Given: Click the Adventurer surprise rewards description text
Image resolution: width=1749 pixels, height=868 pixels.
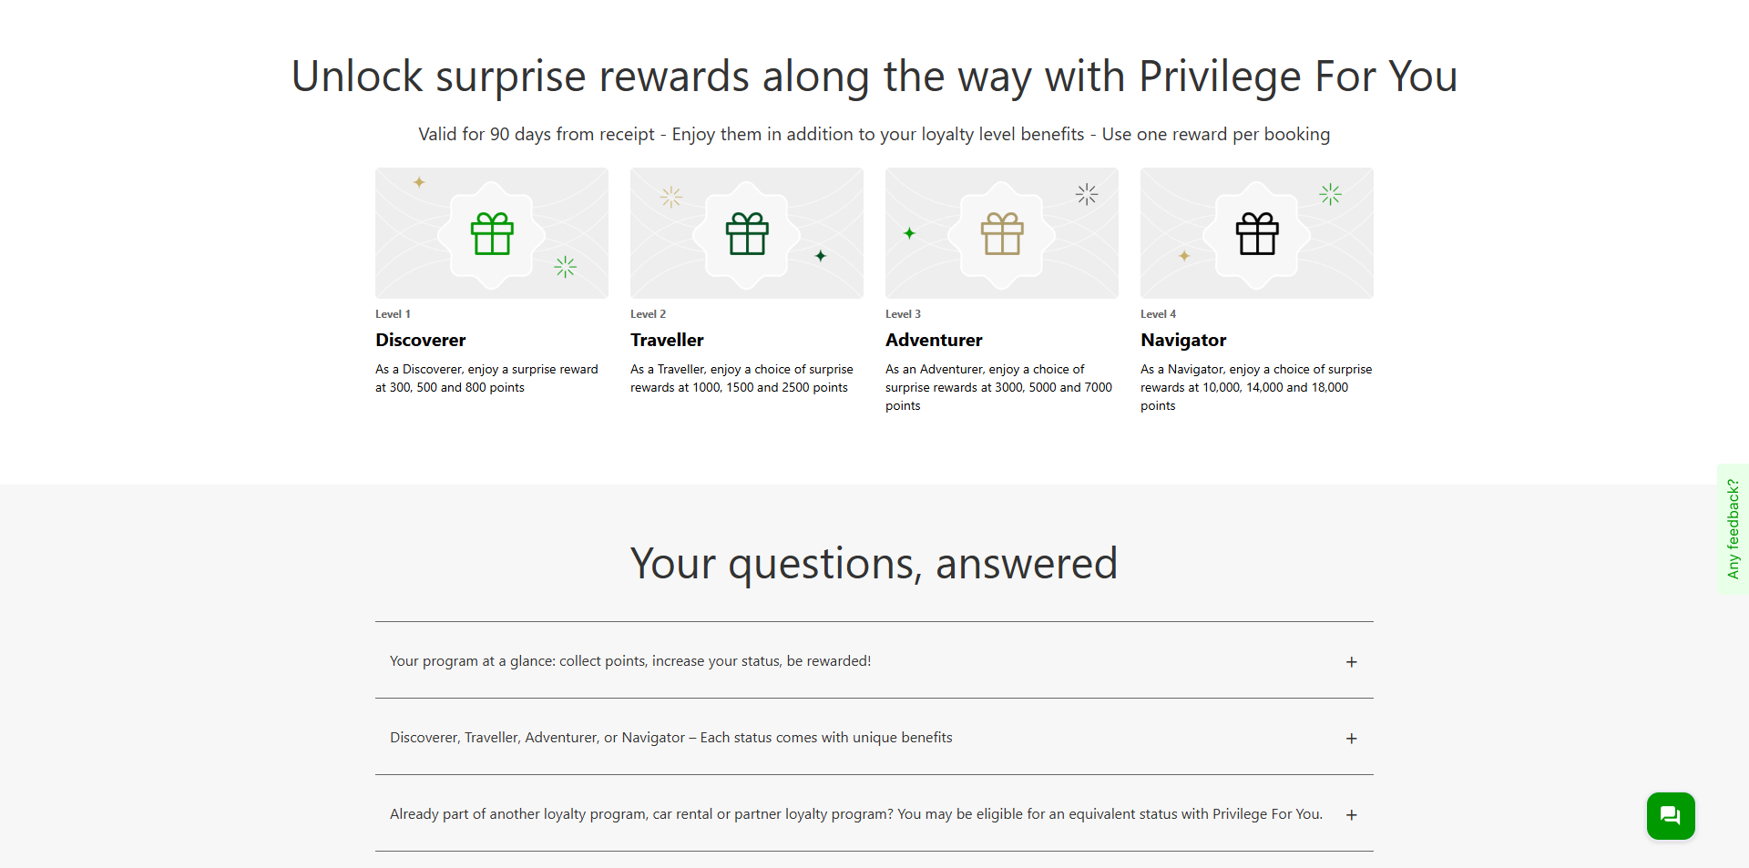Looking at the screenshot, I should pyautogui.click(x=998, y=387).
